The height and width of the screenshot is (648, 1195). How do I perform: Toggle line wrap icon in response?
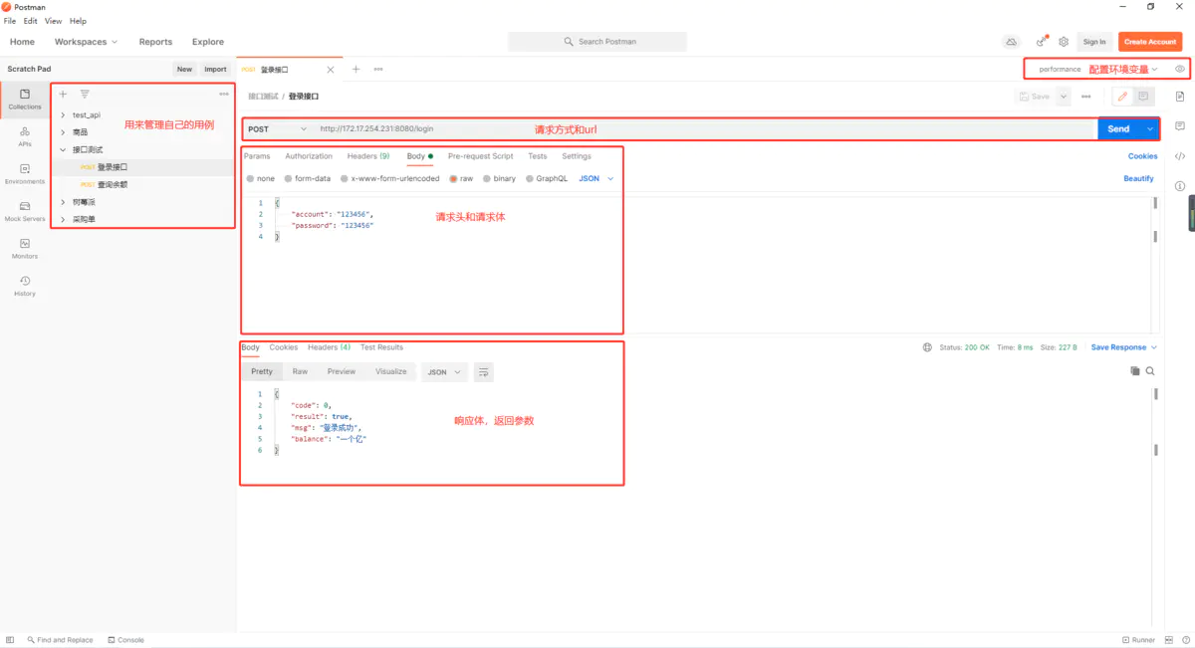point(484,372)
